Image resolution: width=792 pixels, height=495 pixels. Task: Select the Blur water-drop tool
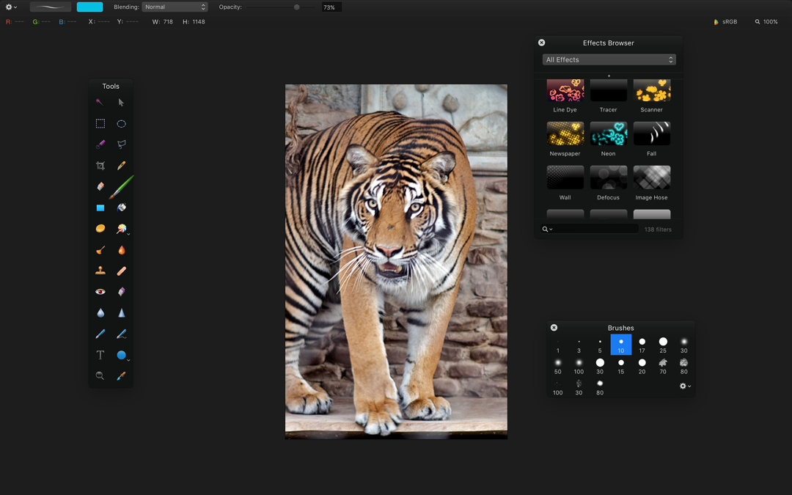click(100, 312)
